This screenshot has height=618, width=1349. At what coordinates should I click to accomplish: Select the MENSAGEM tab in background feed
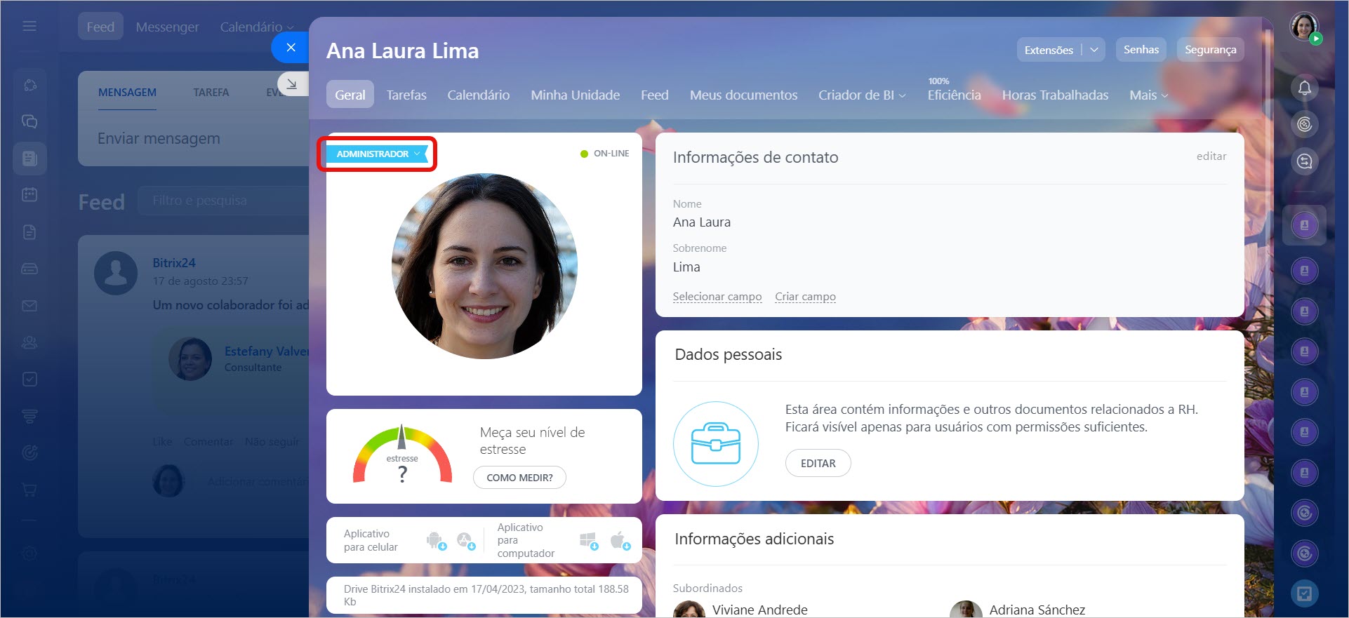(x=127, y=93)
